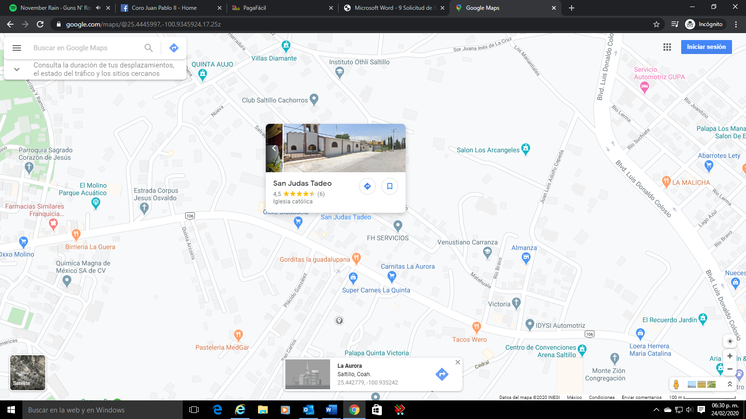This screenshot has height=419, width=746.
Task: Click the Birrieria La Guera pin
Action: click(x=76, y=235)
